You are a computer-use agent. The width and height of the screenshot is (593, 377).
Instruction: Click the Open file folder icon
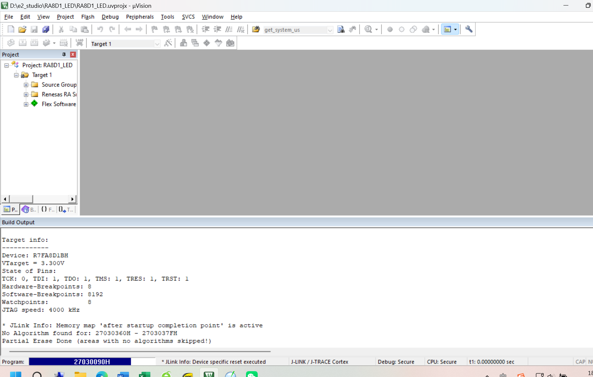pos(22,29)
